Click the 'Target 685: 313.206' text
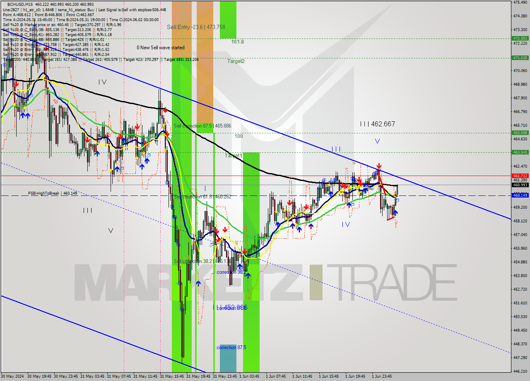Image resolution: width=530 pixels, height=381 pixels. coord(181,59)
